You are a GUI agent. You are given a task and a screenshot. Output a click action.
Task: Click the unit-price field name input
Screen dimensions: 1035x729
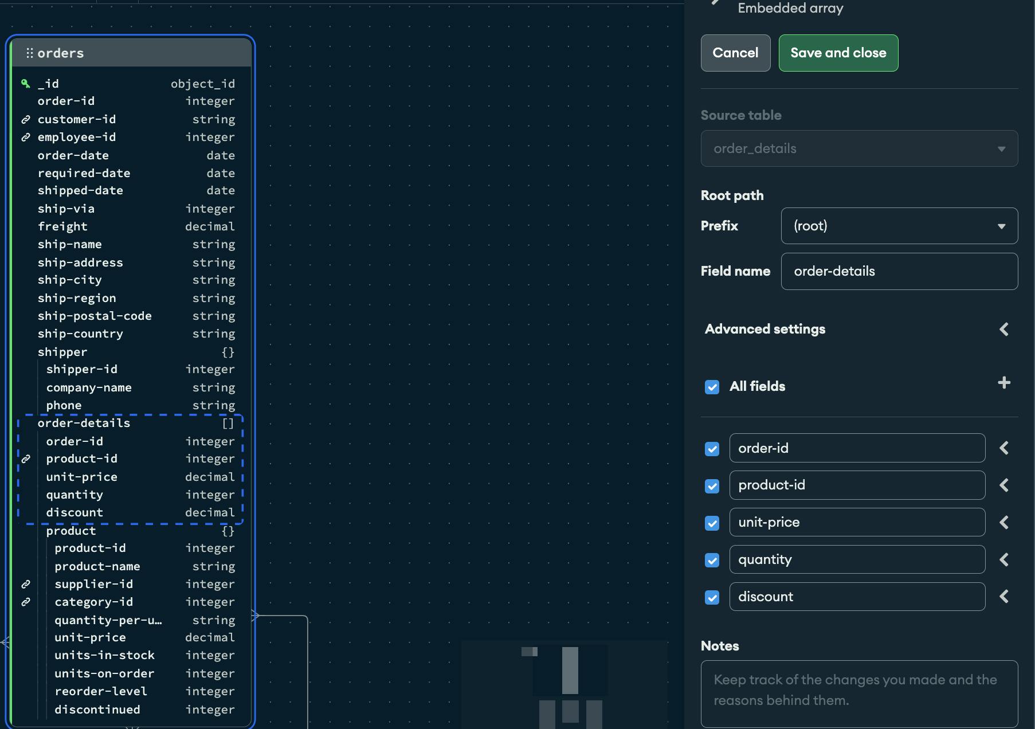coord(857,522)
